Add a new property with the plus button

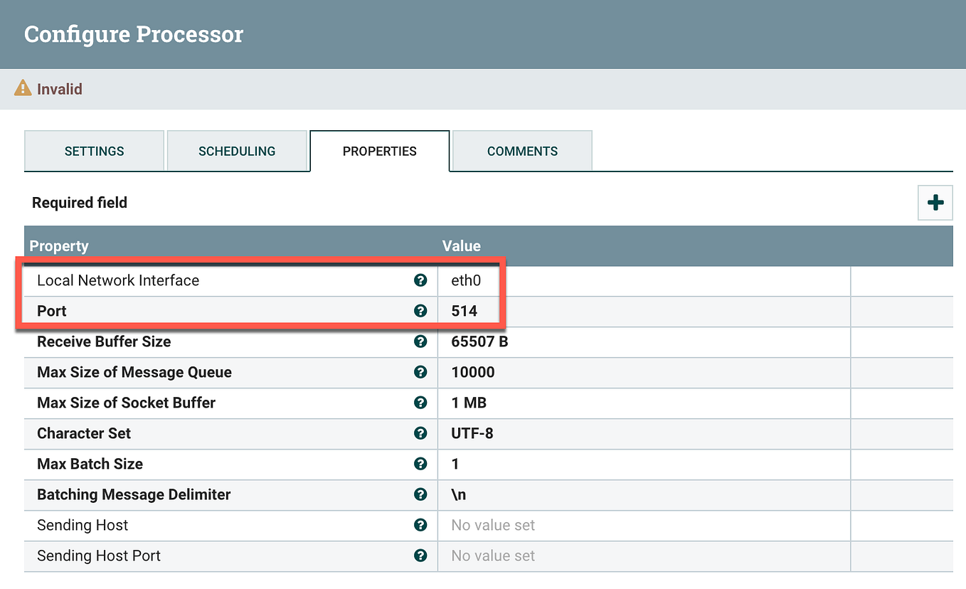coord(935,202)
